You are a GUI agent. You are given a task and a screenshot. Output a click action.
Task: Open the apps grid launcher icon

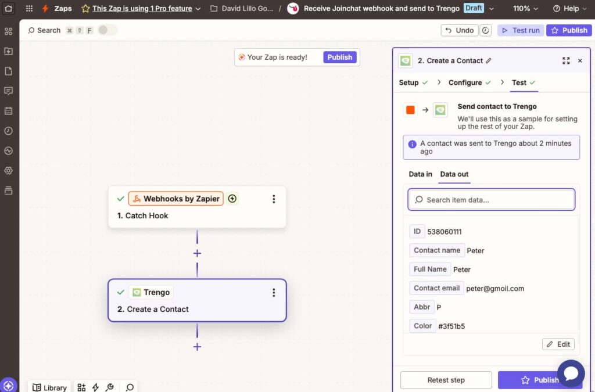(29, 8)
